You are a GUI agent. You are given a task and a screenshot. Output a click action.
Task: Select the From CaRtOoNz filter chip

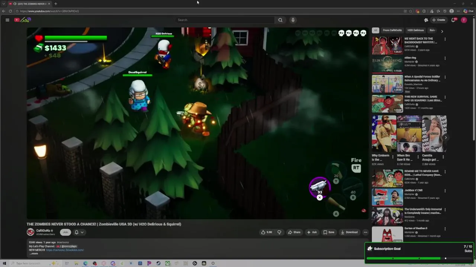pos(392,30)
